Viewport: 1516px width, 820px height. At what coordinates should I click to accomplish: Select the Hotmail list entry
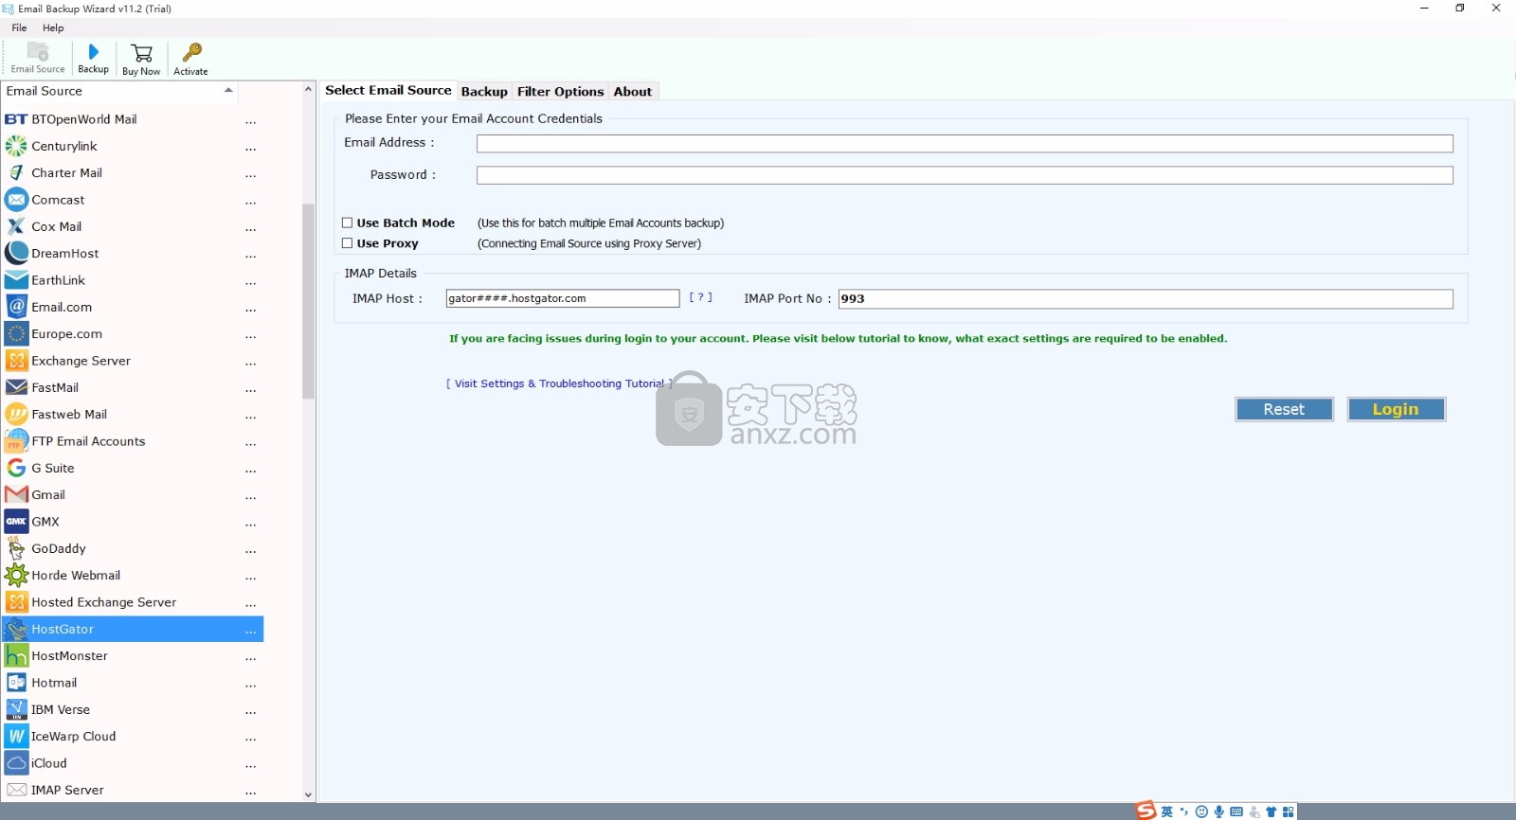(x=133, y=683)
